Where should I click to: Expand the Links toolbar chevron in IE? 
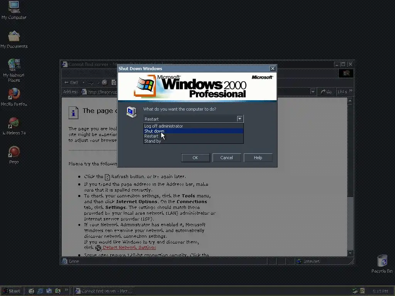[x=351, y=90]
